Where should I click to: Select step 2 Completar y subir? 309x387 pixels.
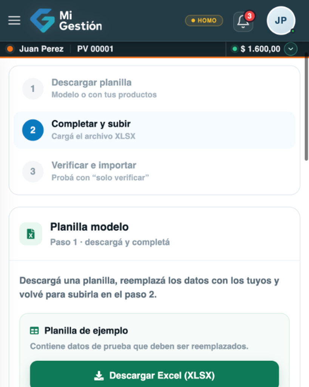pyautogui.click(x=154, y=130)
